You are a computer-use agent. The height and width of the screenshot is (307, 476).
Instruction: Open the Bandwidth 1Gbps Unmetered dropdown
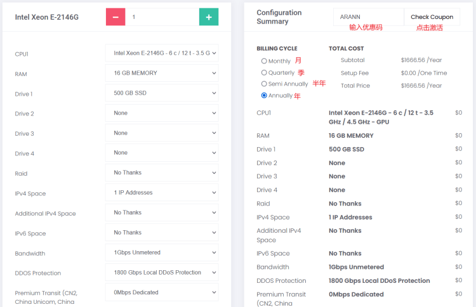click(162, 252)
